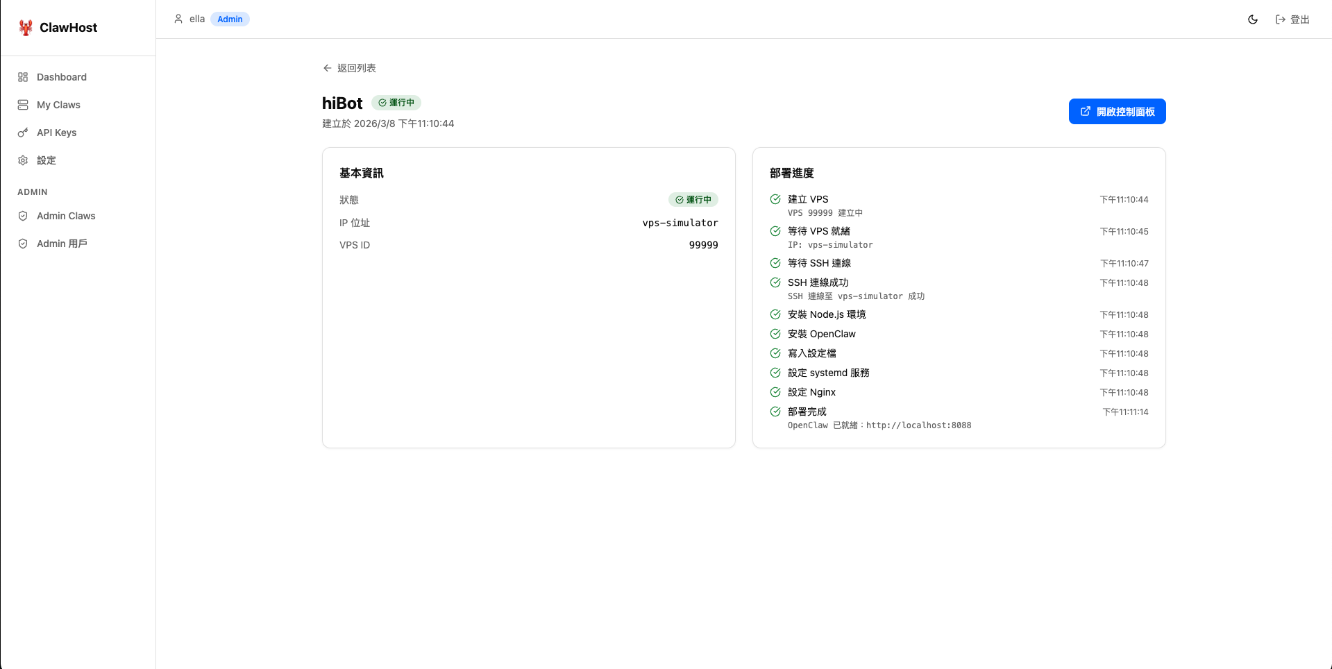Click the ClawHost lobster logo icon

pos(26,28)
